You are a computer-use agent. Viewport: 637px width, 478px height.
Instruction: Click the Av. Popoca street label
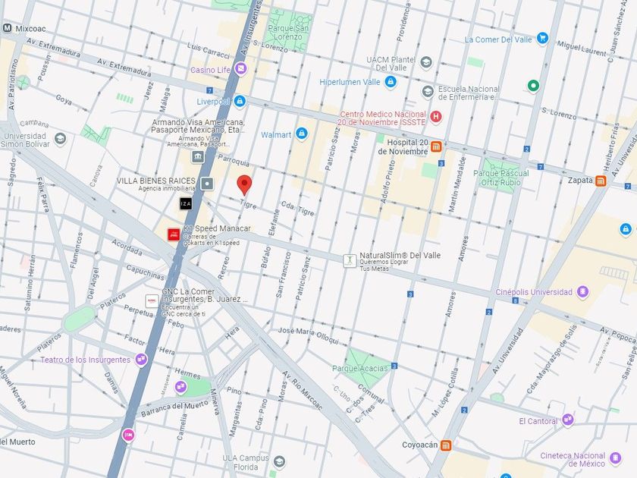point(618,335)
